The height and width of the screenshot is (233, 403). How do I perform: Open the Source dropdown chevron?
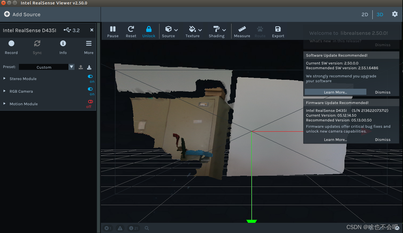(x=176, y=30)
